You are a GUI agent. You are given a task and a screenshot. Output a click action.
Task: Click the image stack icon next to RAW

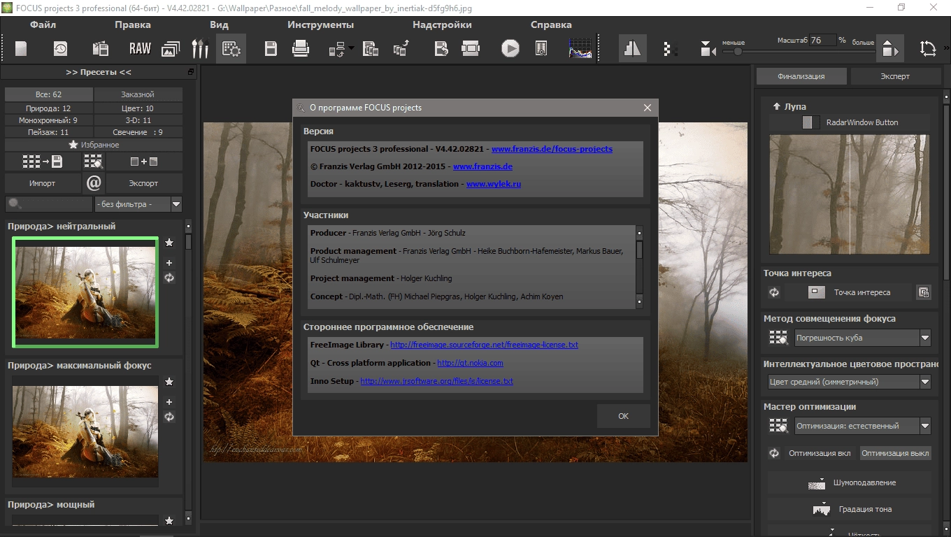click(171, 49)
